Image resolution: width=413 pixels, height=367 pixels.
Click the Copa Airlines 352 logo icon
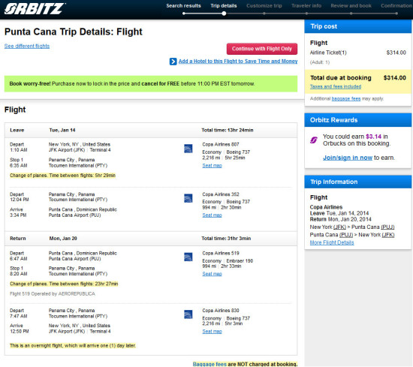[188, 198]
